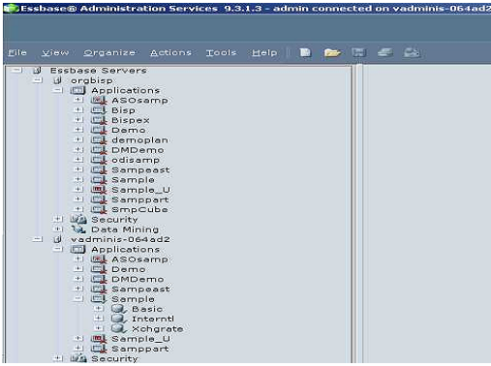Screen dimensions: 491x366
Task: Click the demoplan application icon
Action: tap(99, 140)
